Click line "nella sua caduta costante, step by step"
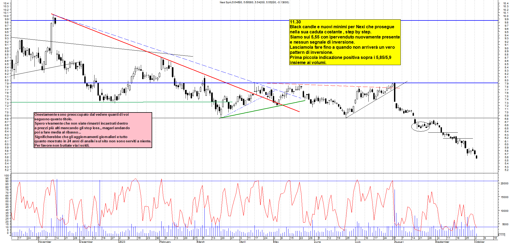Screen dimensions: 509x243 [330, 32]
